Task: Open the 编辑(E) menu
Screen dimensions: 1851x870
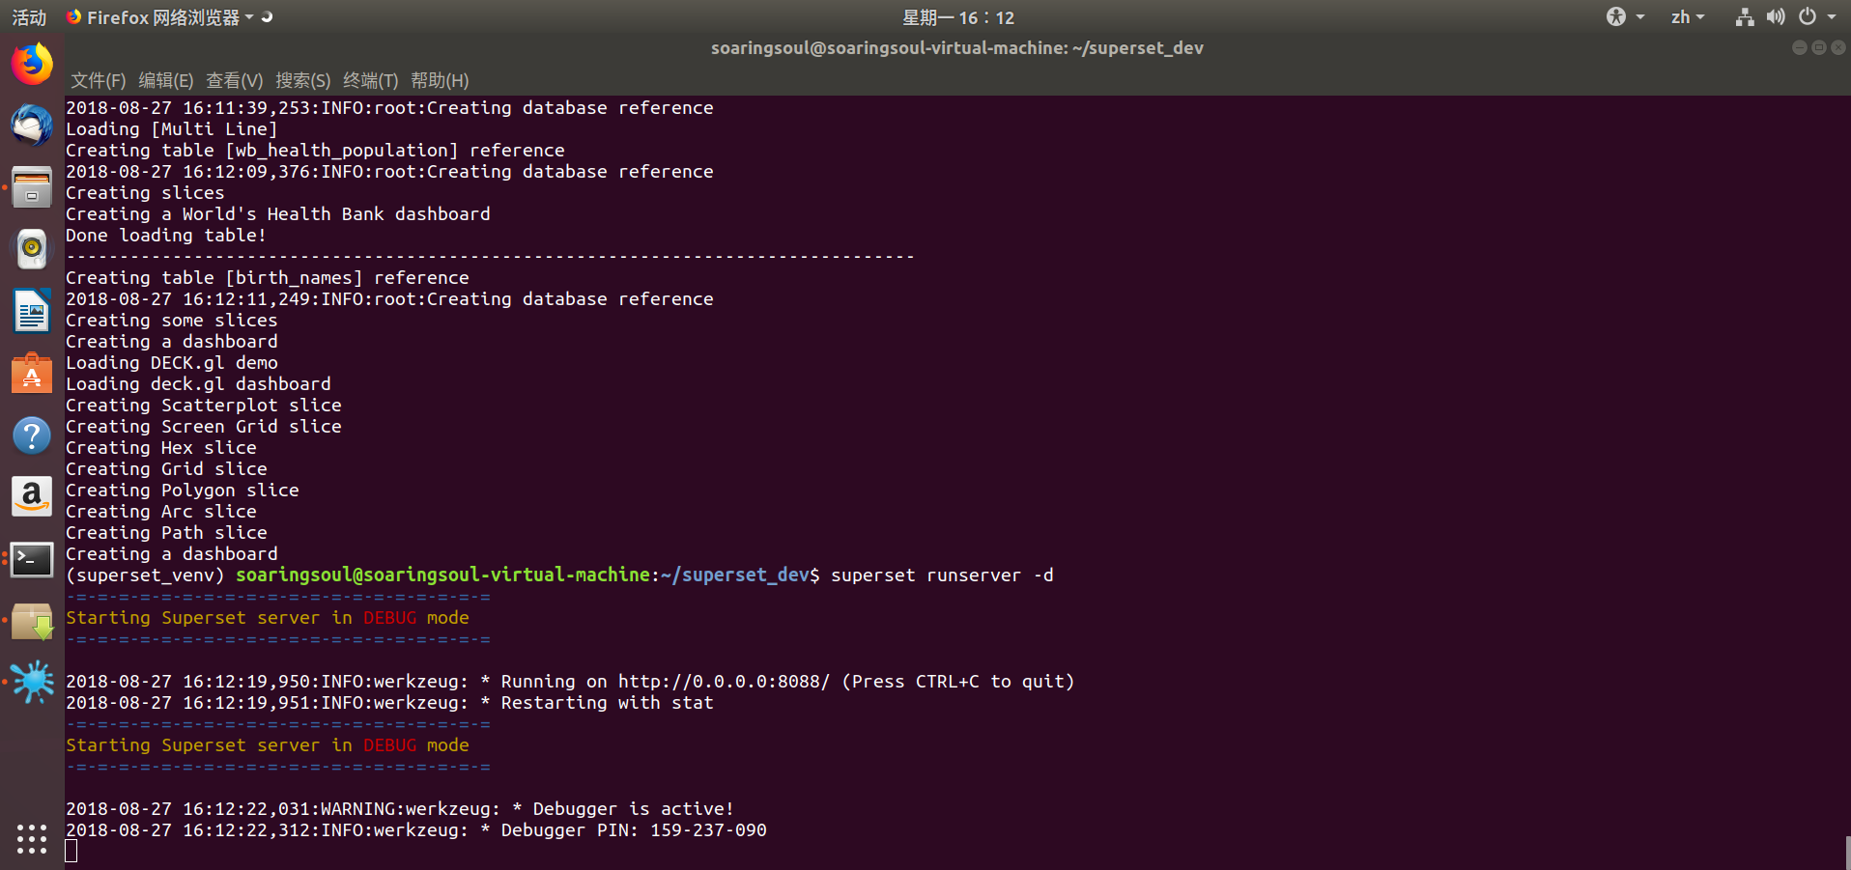Action: (x=166, y=80)
